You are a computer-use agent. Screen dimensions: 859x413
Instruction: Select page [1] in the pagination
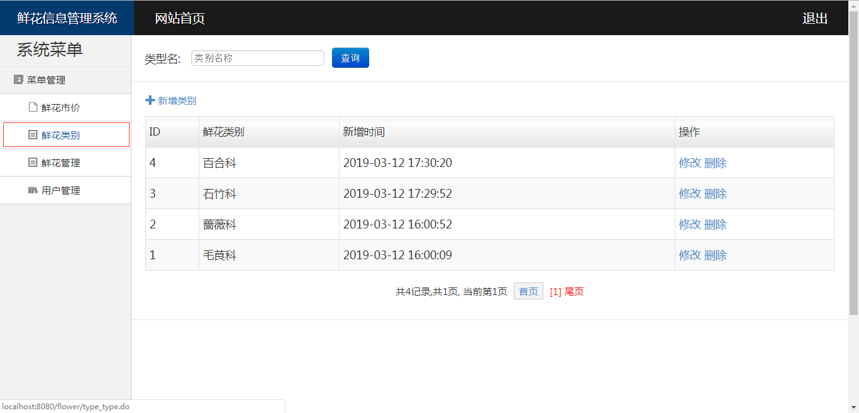coord(555,292)
